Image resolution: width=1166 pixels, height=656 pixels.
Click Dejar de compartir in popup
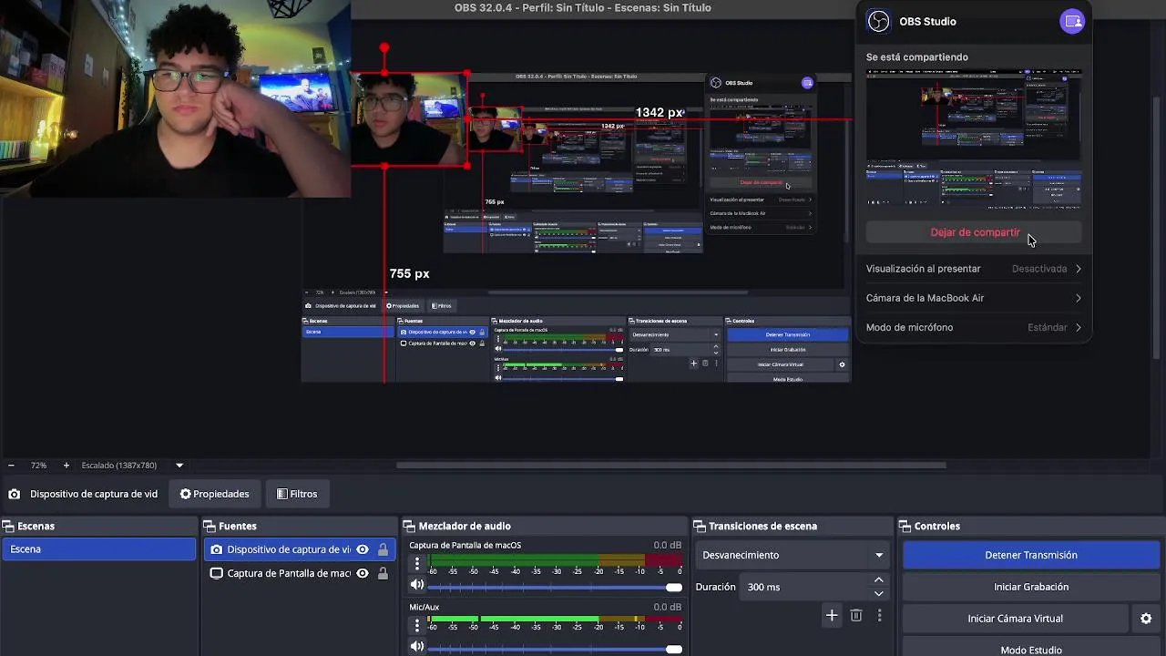tap(974, 232)
